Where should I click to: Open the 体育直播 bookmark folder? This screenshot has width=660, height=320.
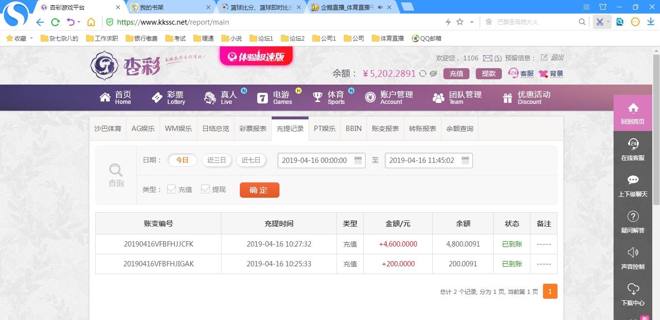tap(388, 38)
